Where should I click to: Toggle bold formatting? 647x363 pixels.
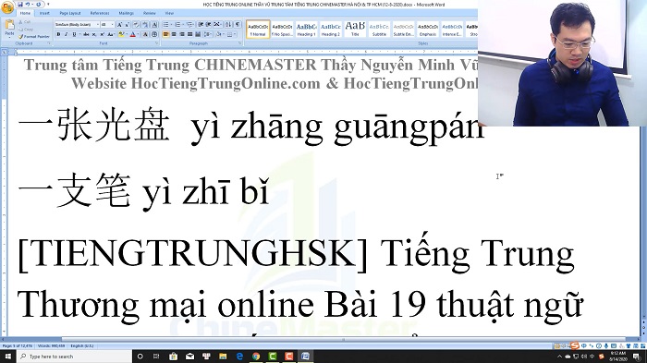pyautogui.click(x=58, y=34)
